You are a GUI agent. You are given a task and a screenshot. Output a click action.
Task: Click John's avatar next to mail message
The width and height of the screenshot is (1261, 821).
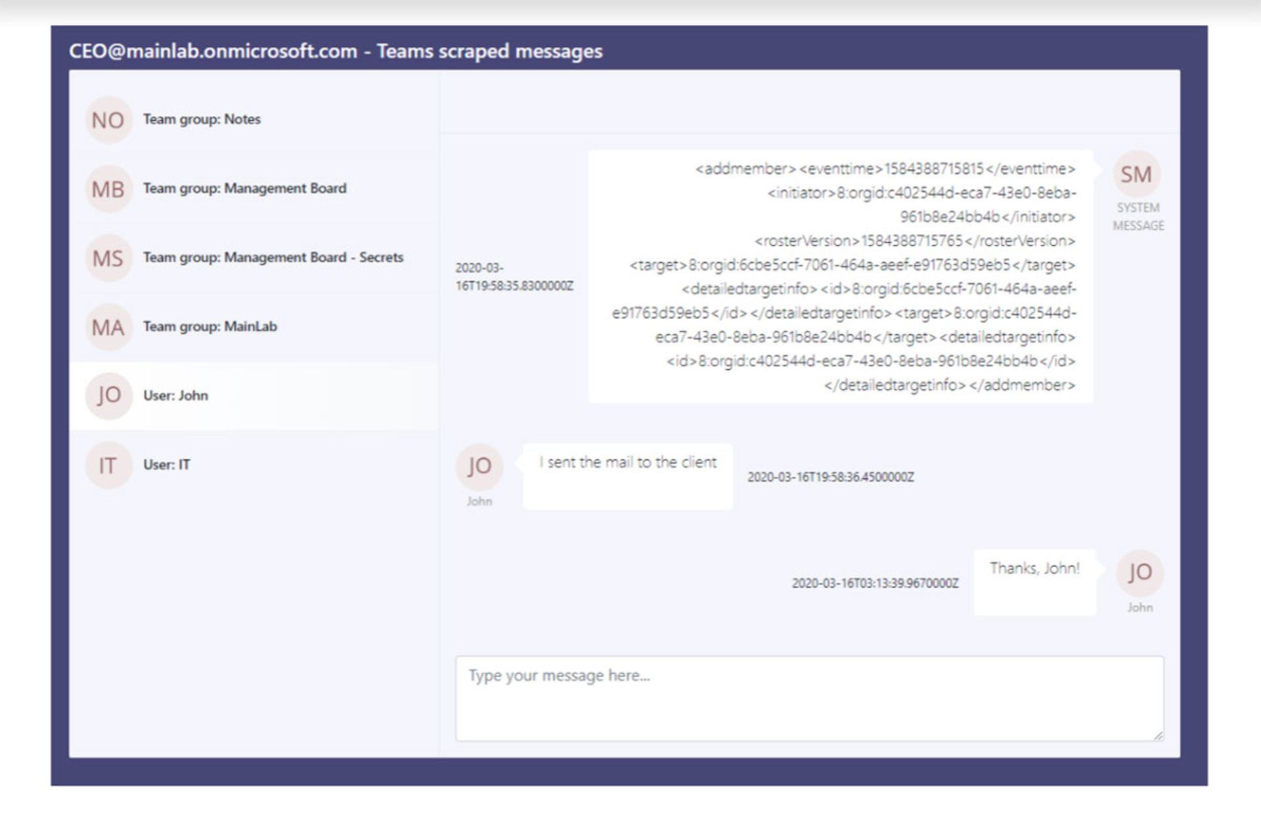click(x=479, y=466)
